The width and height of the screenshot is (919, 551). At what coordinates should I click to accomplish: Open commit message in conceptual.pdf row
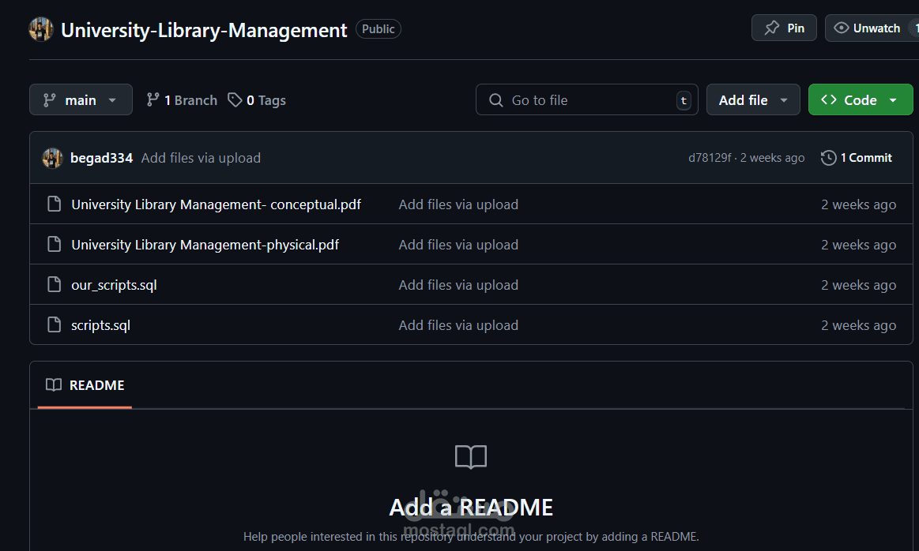pyautogui.click(x=458, y=204)
